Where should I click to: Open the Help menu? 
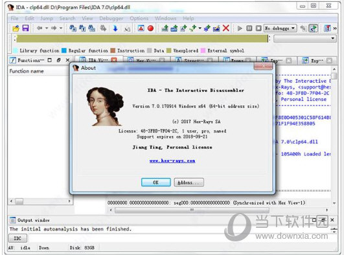pos(189,18)
